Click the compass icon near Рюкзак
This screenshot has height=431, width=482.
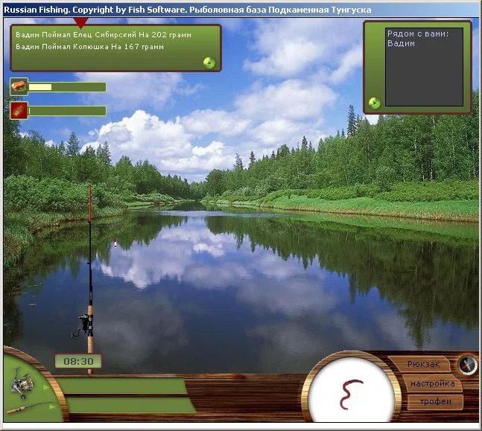[x=467, y=364]
